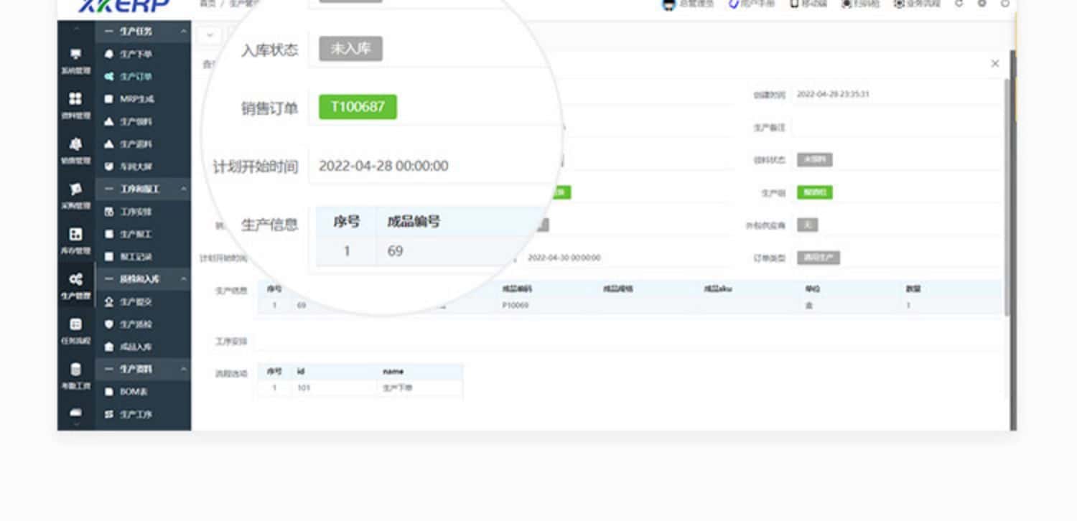Open BOM表 menu item

pyautogui.click(x=134, y=392)
